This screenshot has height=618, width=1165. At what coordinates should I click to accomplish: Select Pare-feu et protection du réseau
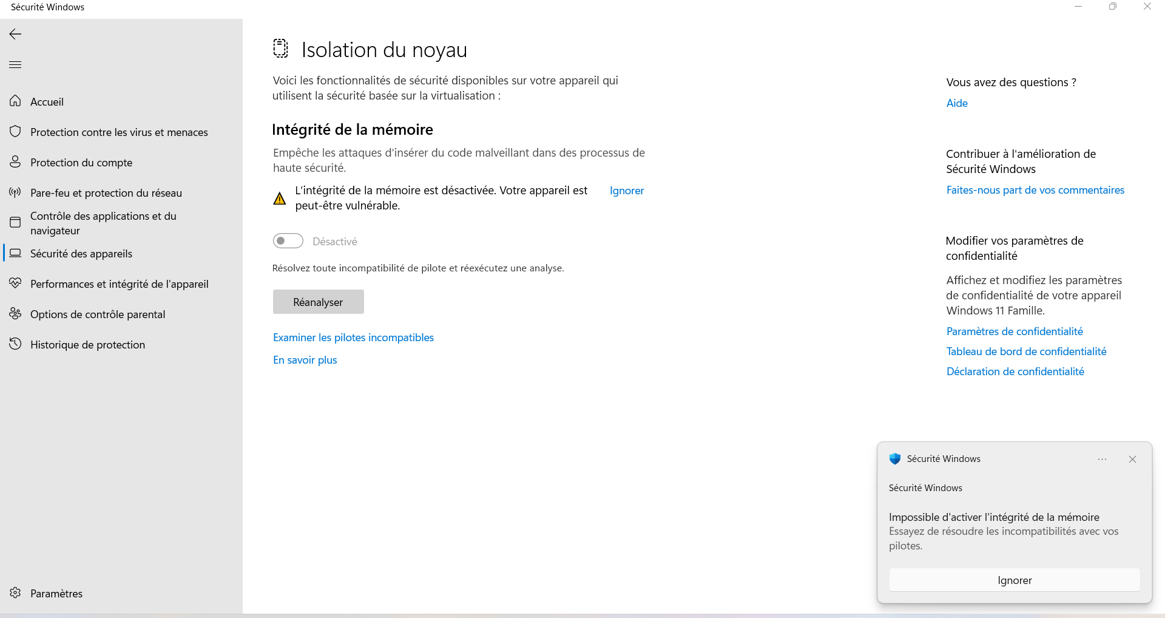pyautogui.click(x=121, y=192)
